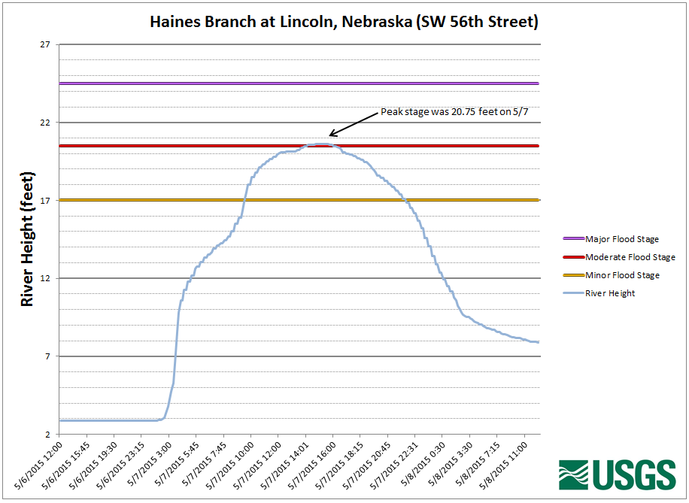This screenshot has width=689, height=503.
Task: Select the "River Height (feet)" axis title
Action: (27, 239)
